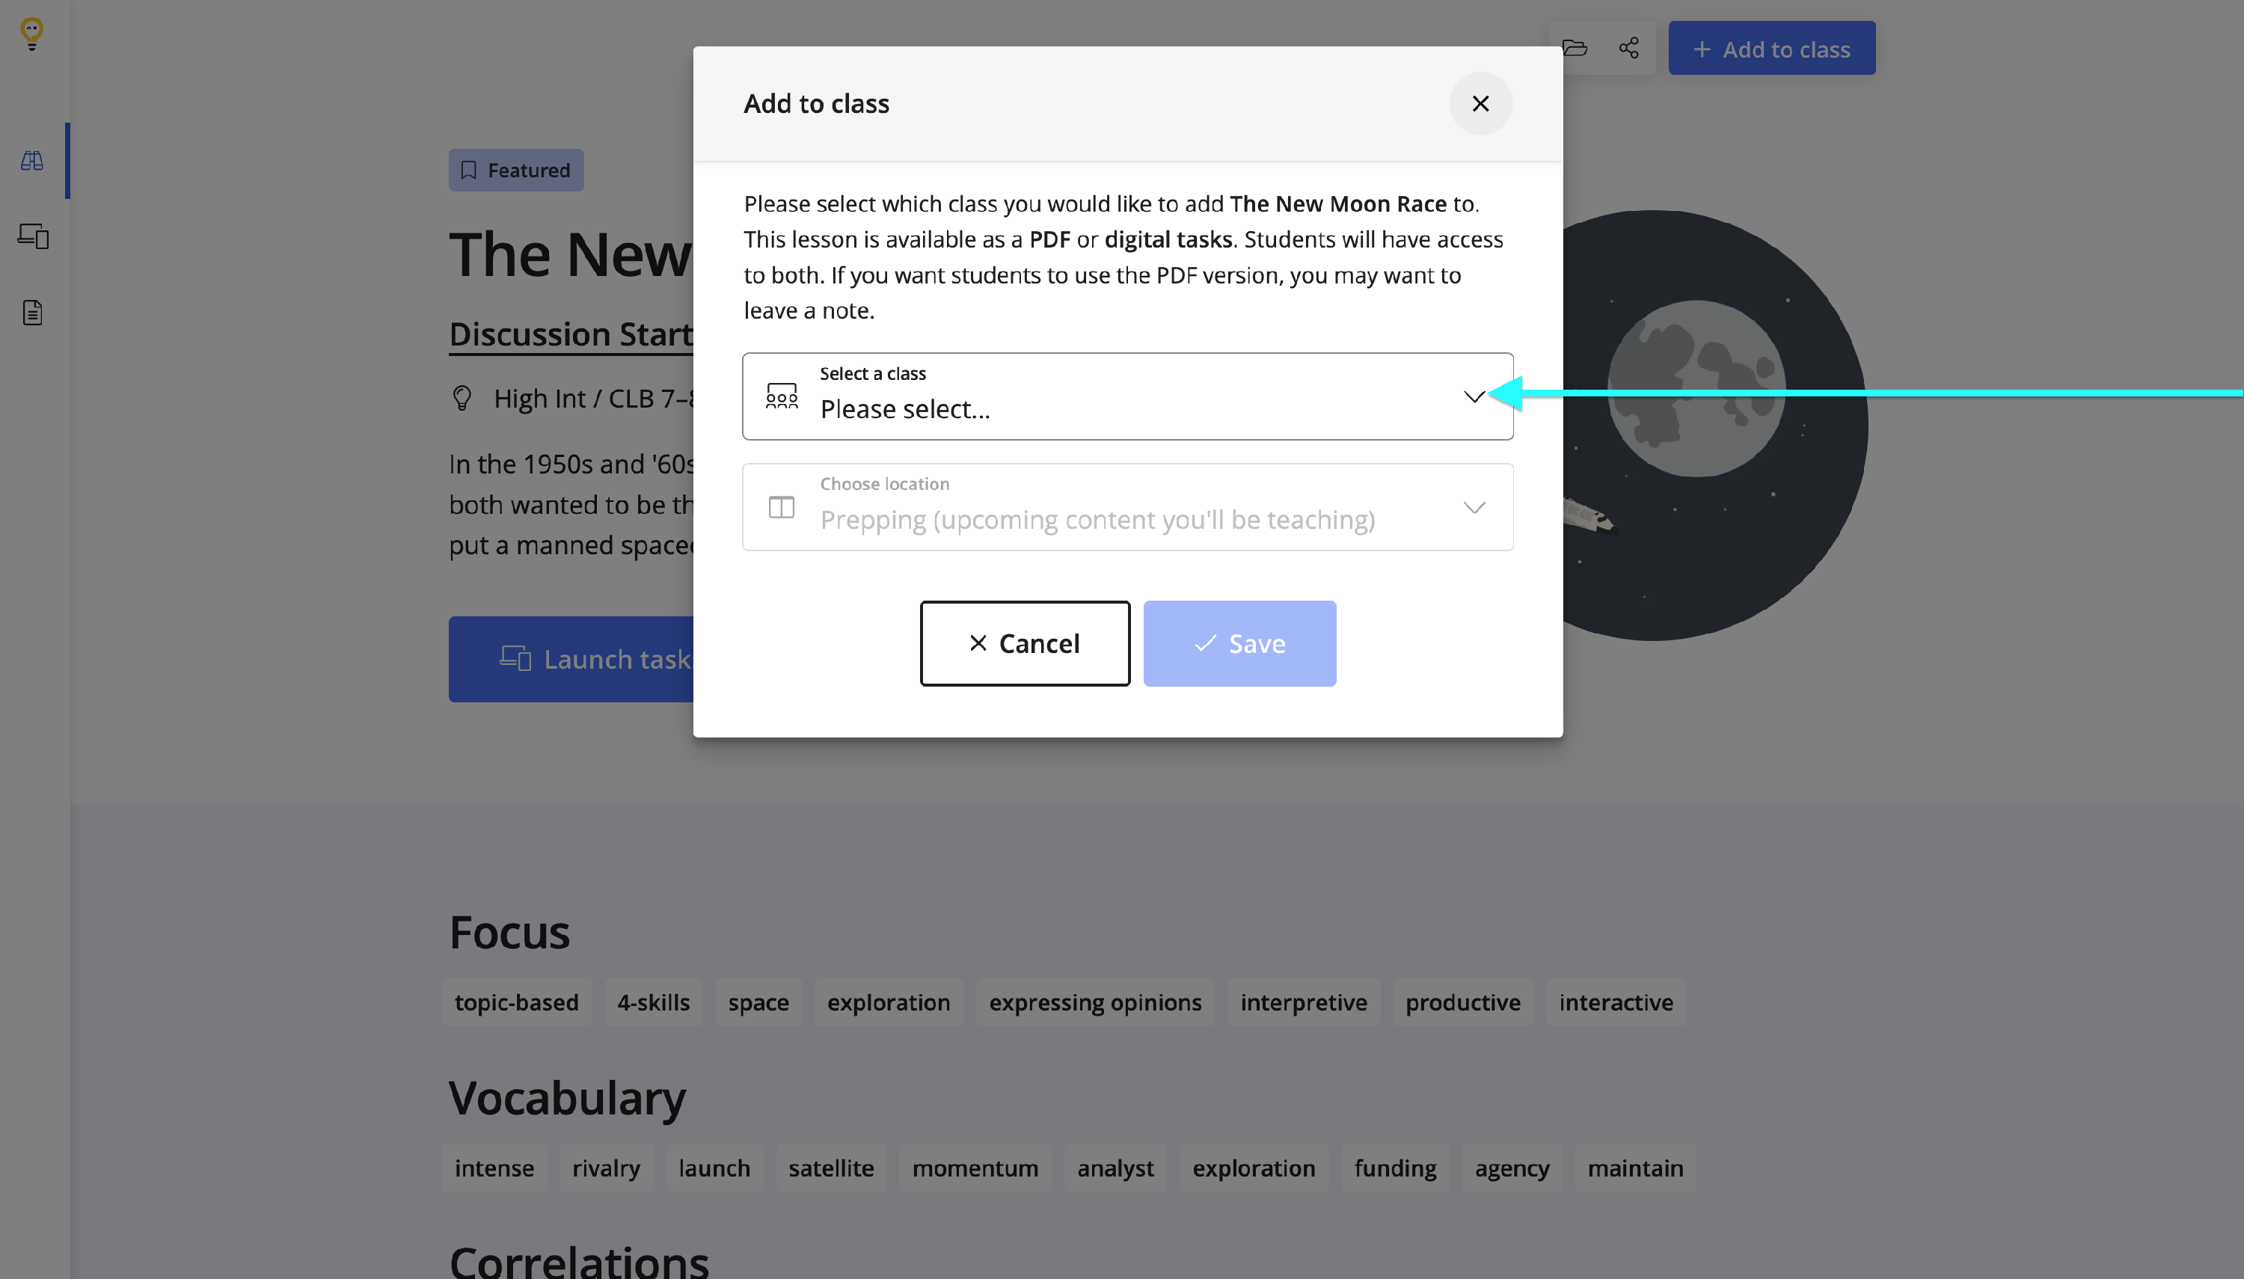Open the Choose location dropdown
The image size is (2244, 1279).
[x=1126, y=507]
